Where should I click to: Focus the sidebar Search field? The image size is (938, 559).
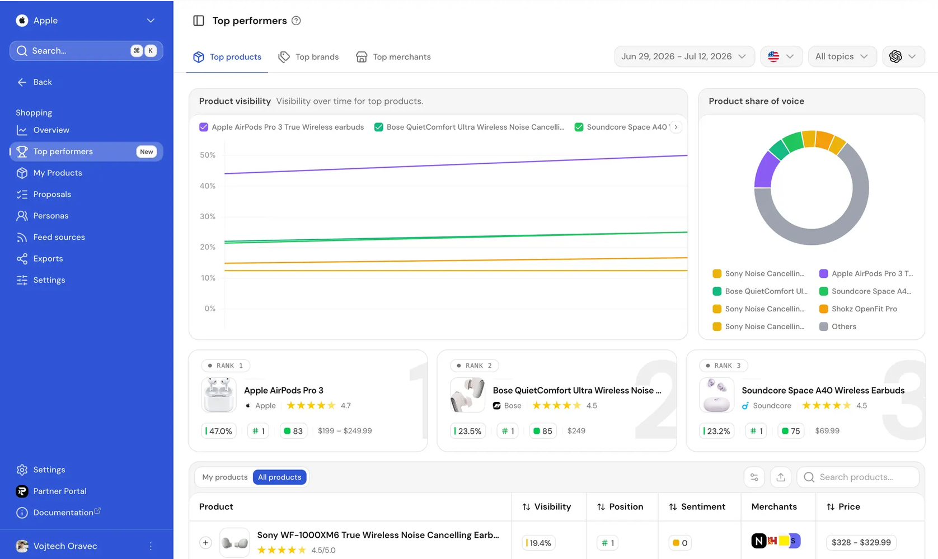(86, 51)
